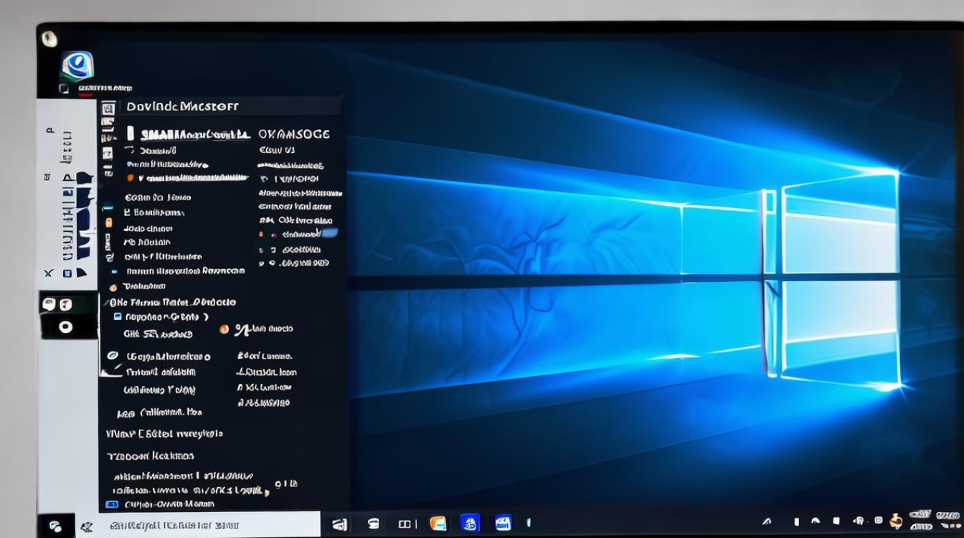964x538 pixels.
Task: Launch the orange app pinned on taskbar
Action: [438, 524]
